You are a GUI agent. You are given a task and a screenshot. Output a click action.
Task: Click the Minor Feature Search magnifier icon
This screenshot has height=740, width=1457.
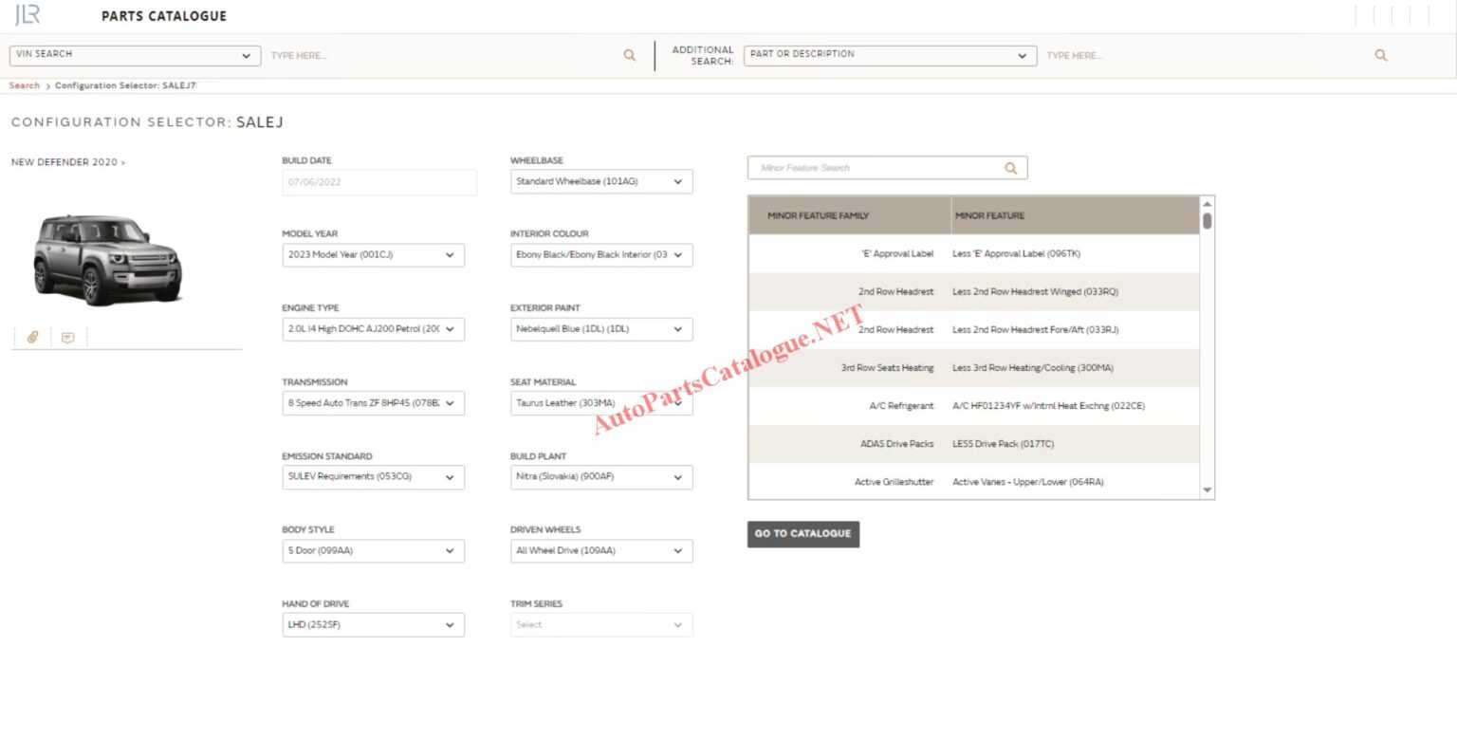[x=1010, y=168]
